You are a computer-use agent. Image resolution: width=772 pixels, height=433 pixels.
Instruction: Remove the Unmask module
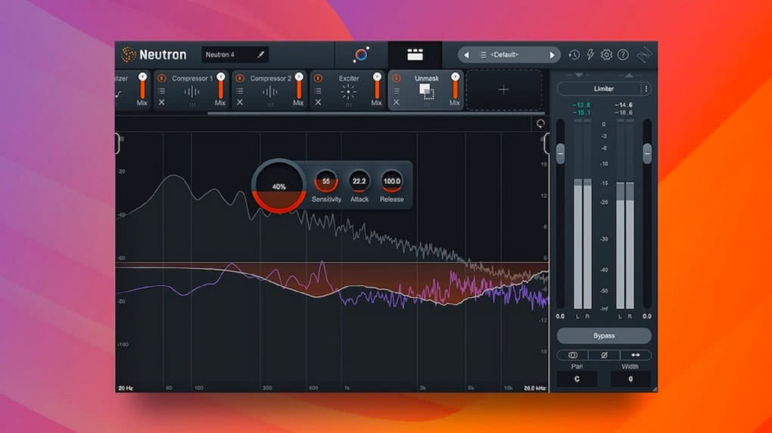(397, 102)
